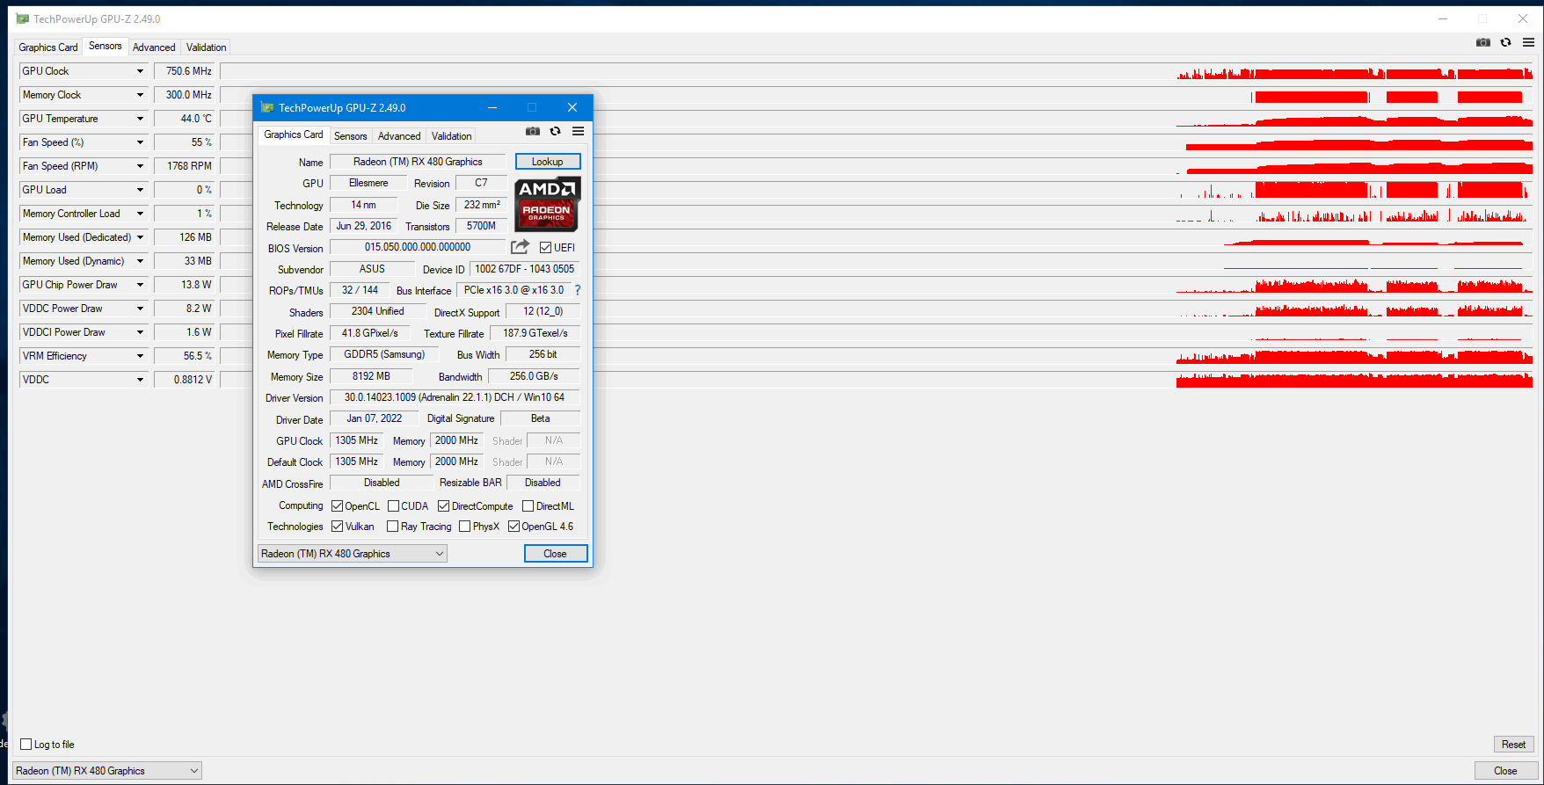This screenshot has width=1544, height=785.
Task: Click the AMD Radeon logo
Action: pyautogui.click(x=547, y=205)
